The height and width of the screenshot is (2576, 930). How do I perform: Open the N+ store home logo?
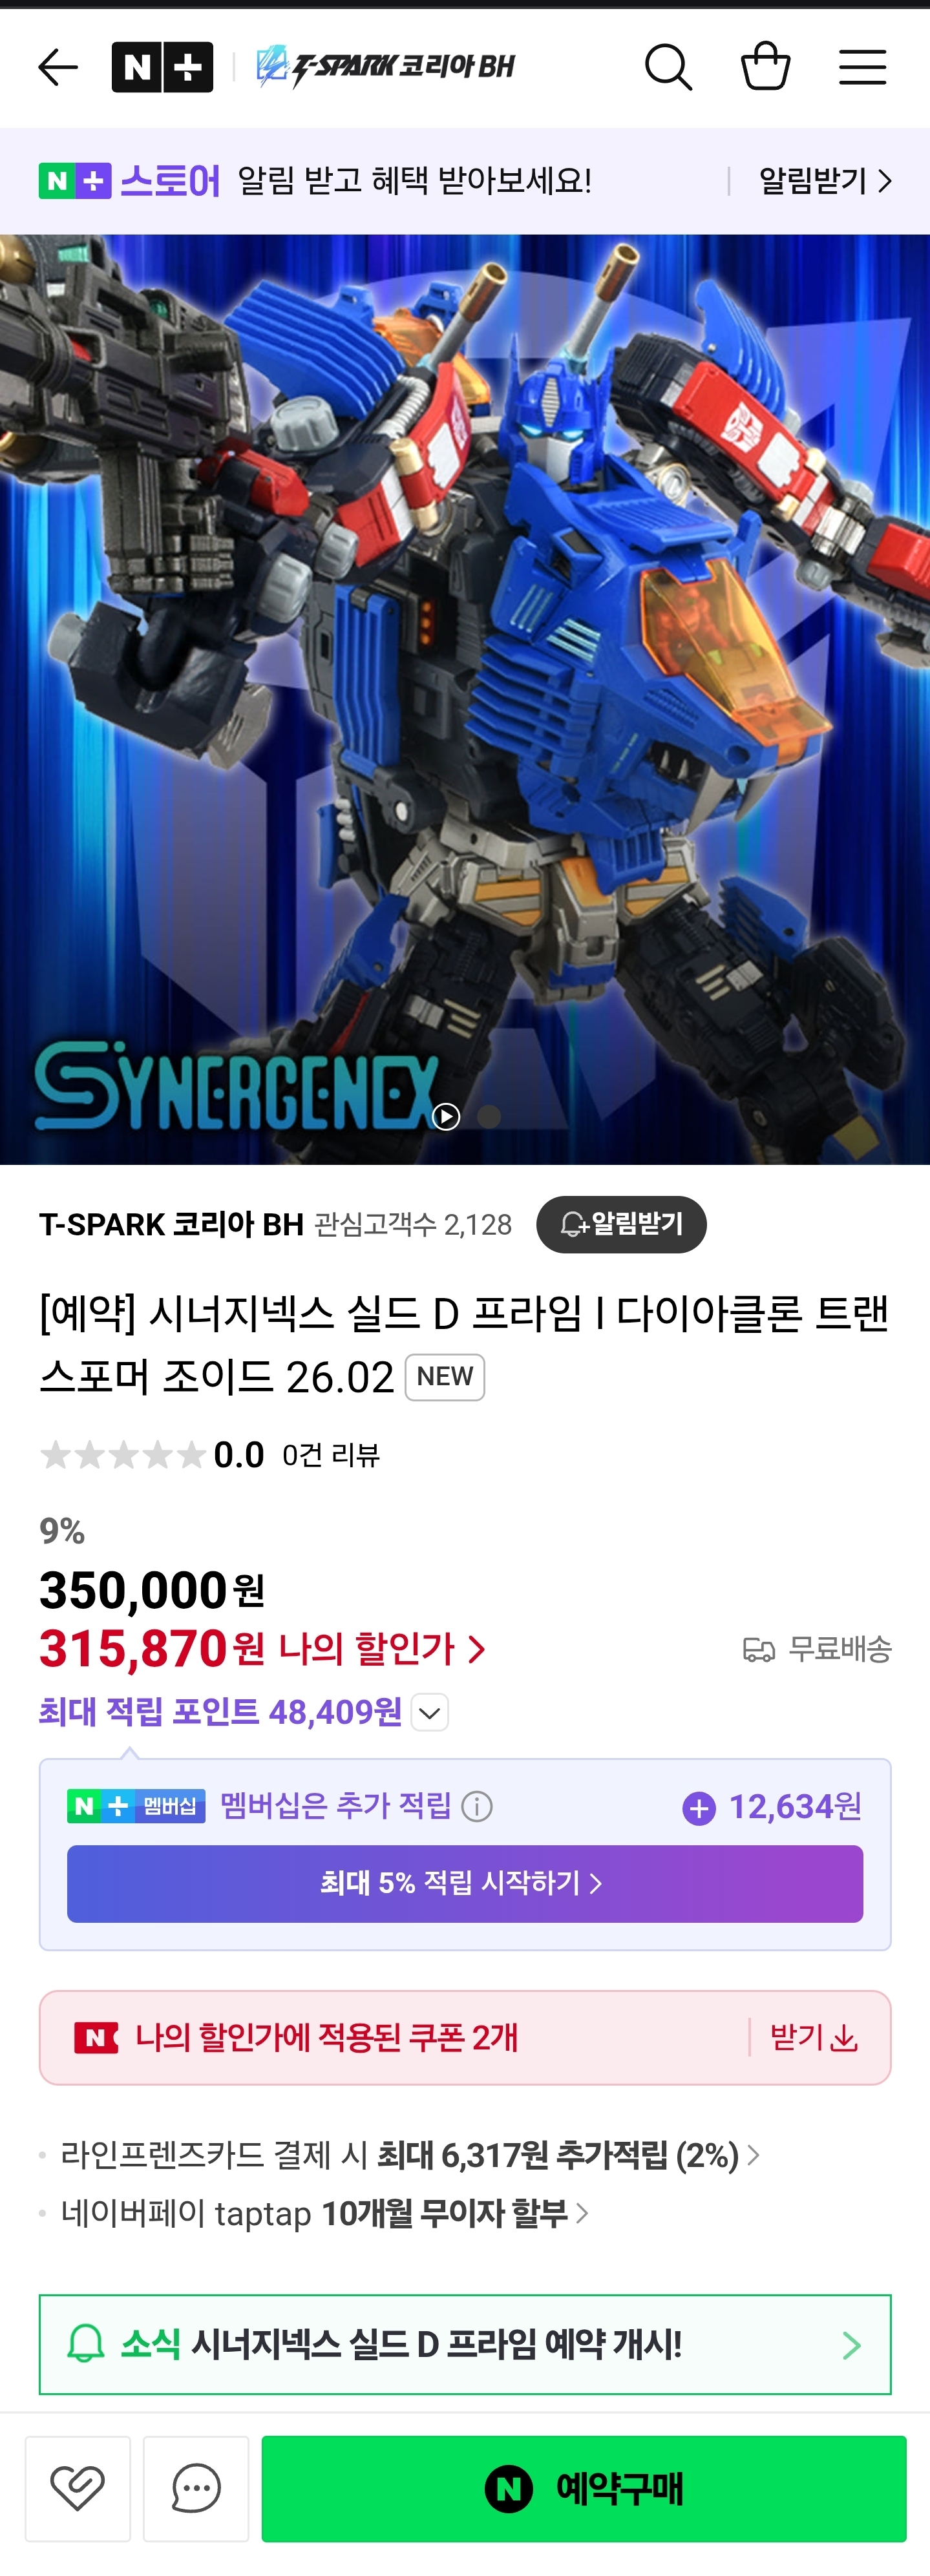point(162,67)
